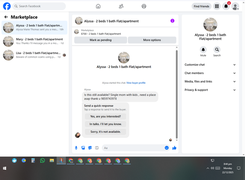Image resolution: width=245 pixels, height=180 pixels.
Task: Open WhatsApp from the taskbar
Action: coord(43,160)
